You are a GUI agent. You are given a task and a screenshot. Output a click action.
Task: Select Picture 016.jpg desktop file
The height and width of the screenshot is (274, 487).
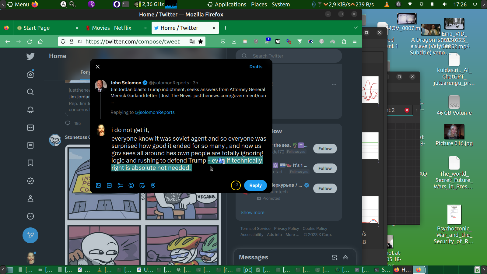coord(454,135)
